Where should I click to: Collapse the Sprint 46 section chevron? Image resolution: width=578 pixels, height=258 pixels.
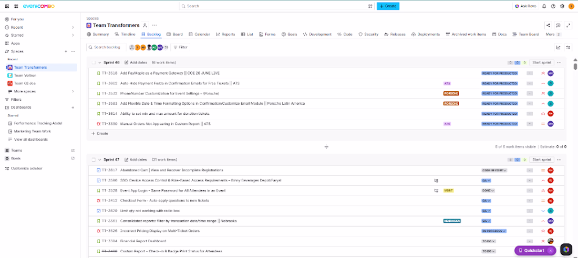[99, 62]
